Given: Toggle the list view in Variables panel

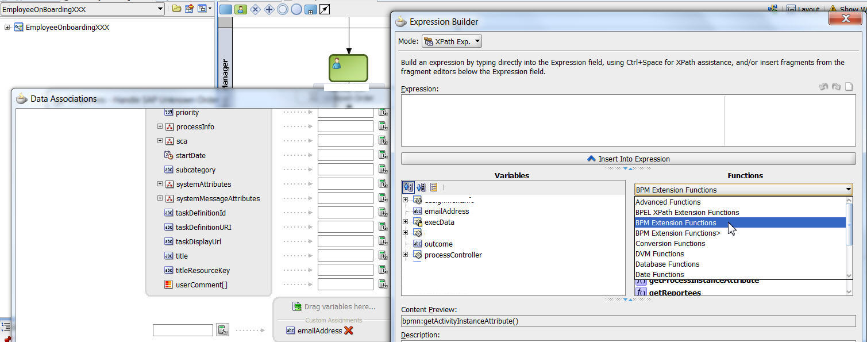Looking at the screenshot, I should 434,186.
